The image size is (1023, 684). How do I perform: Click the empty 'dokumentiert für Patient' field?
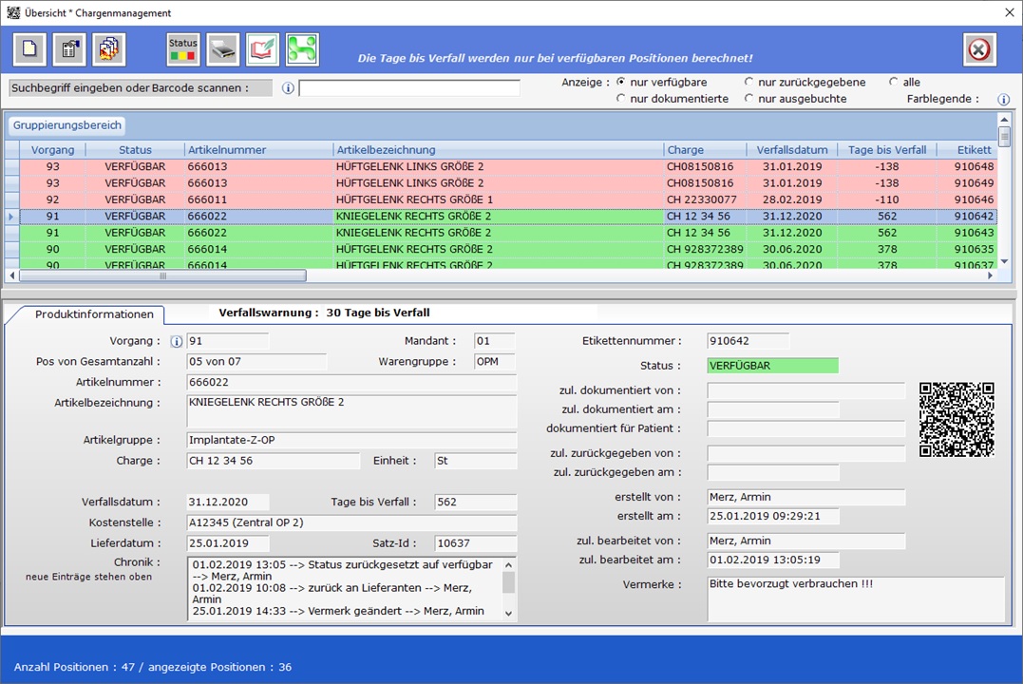pos(805,428)
